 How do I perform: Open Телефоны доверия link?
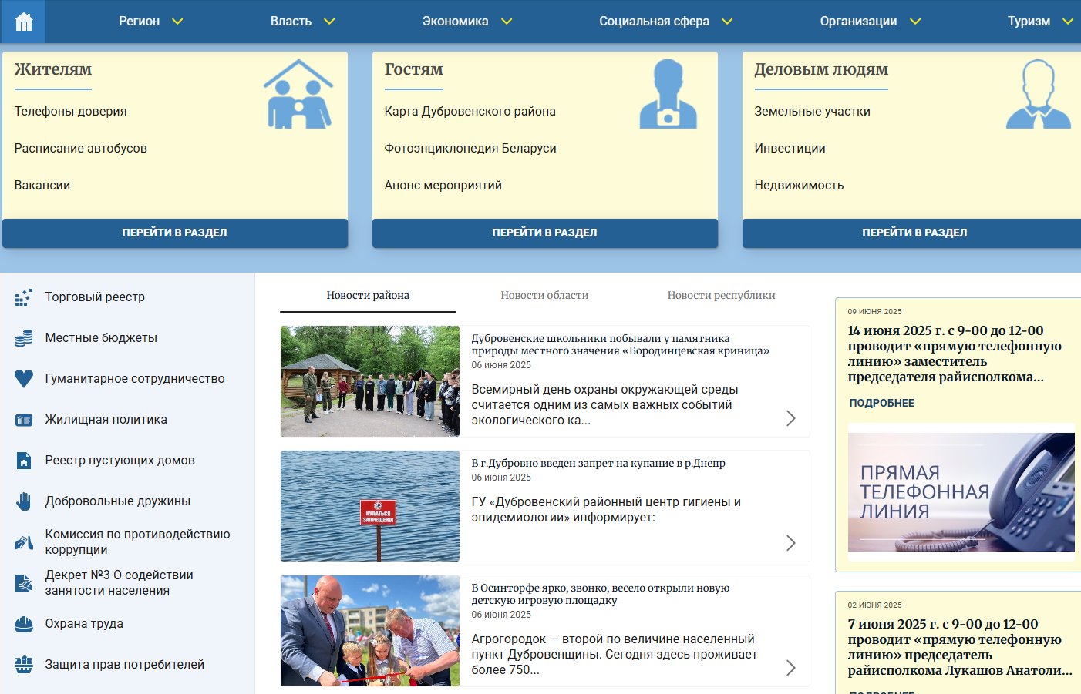(x=70, y=112)
